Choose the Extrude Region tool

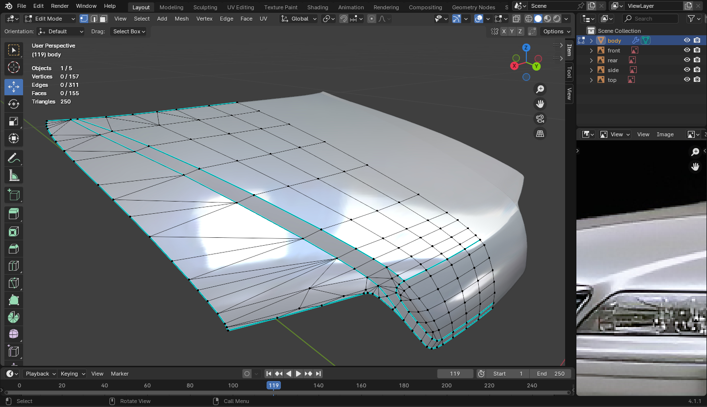tap(14, 214)
